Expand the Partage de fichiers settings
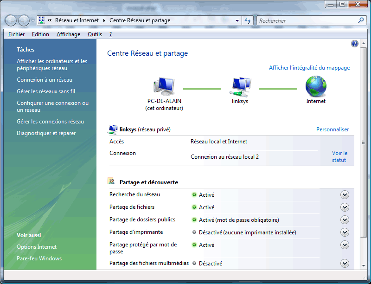 [345, 207]
